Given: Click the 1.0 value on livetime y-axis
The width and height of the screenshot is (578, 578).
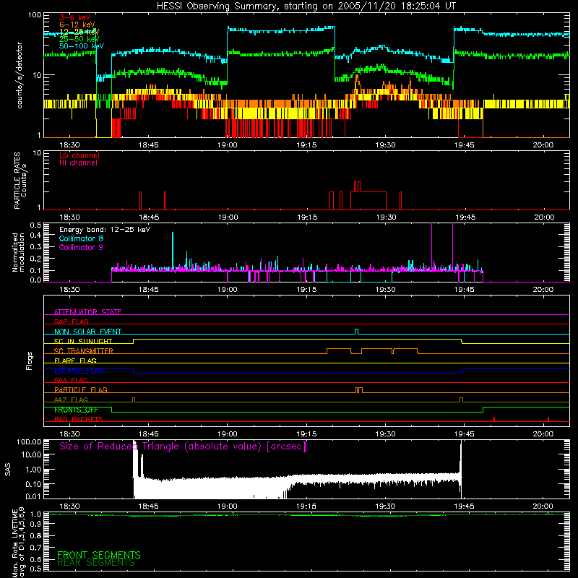Looking at the screenshot, I should click(35, 514).
